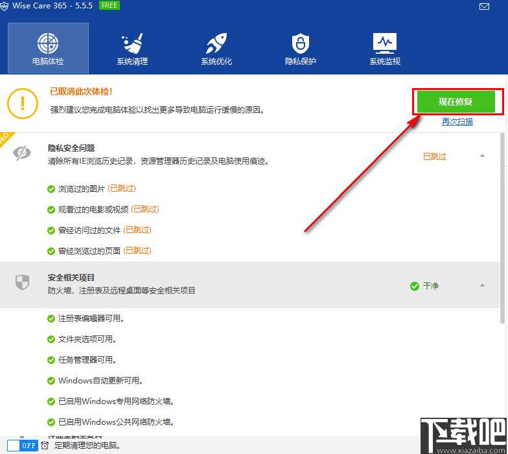This screenshot has height=454, width=508.
Task: Click the green check beside 任务管理器可用
Action: click(x=51, y=360)
